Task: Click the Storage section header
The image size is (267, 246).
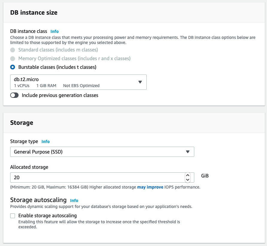Action: [22, 123]
